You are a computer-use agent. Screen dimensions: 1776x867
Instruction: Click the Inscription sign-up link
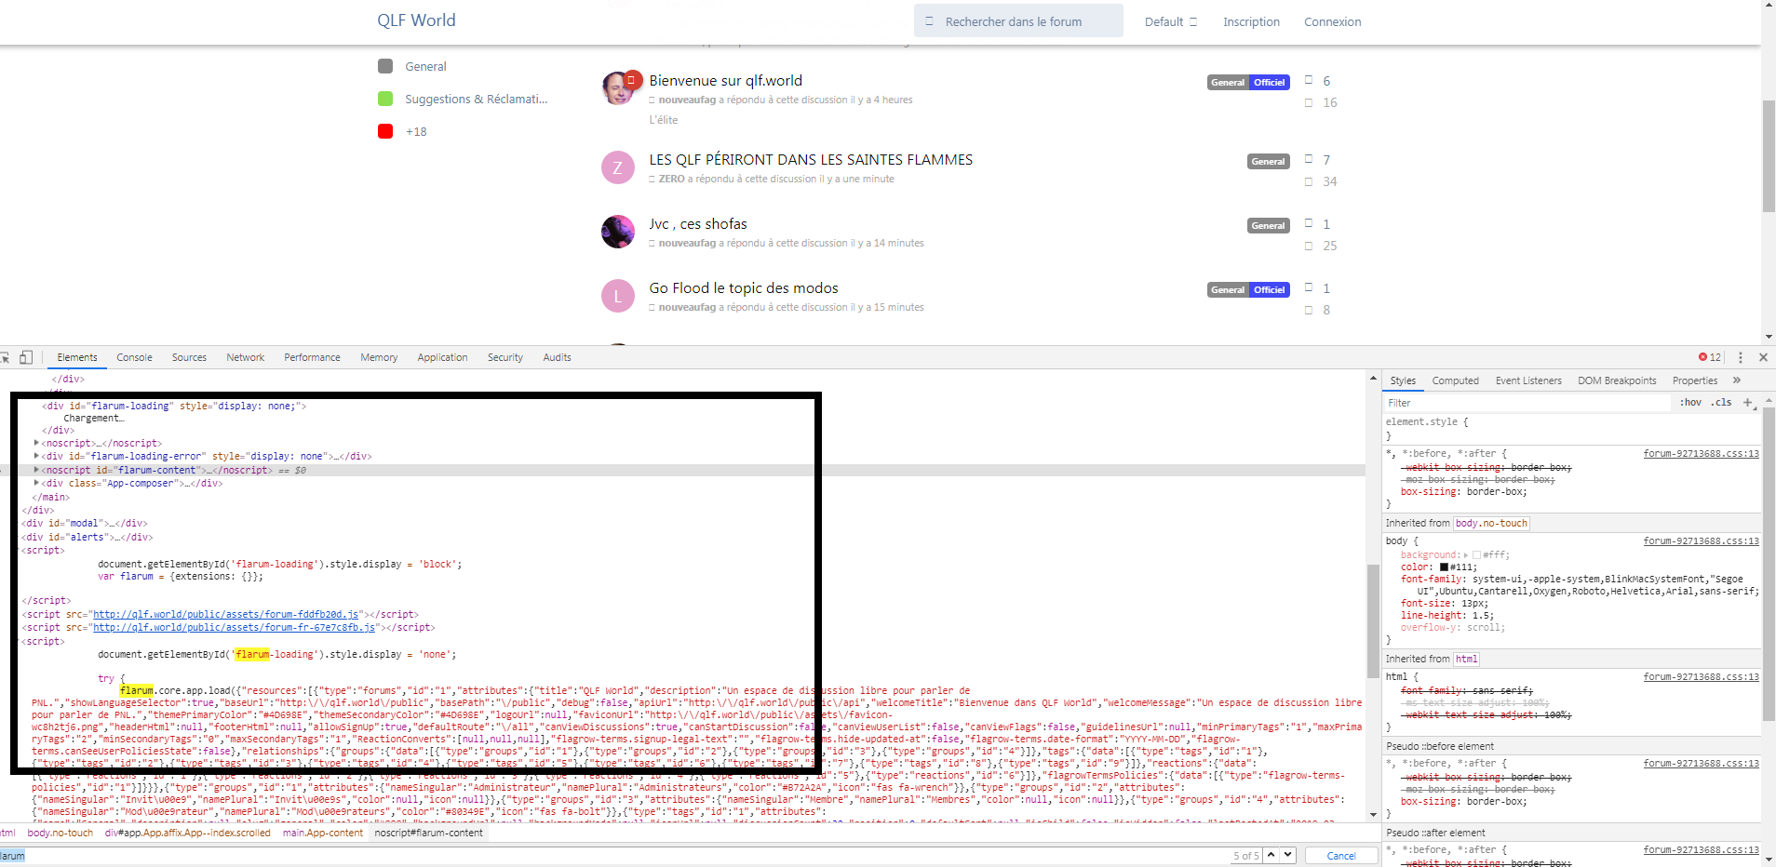coord(1251,21)
